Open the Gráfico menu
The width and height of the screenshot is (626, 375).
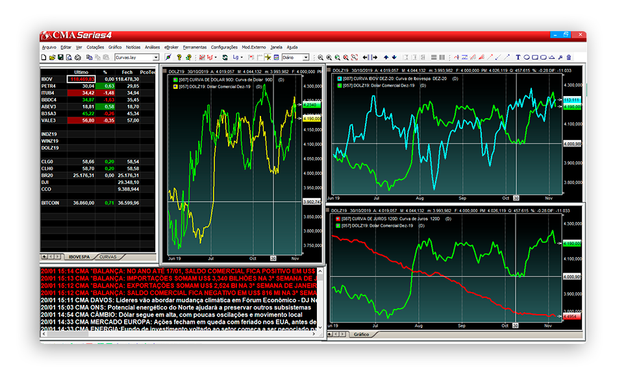(x=115, y=47)
